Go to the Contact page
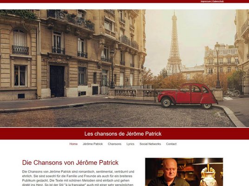 [171, 144]
